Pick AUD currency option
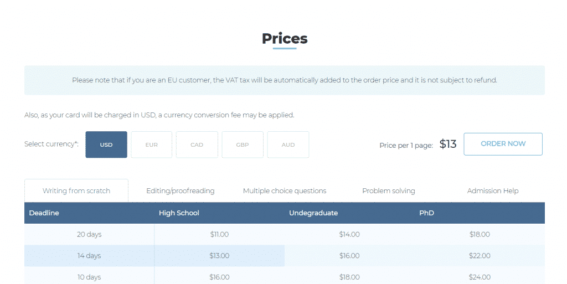The image size is (567, 284). [288, 144]
